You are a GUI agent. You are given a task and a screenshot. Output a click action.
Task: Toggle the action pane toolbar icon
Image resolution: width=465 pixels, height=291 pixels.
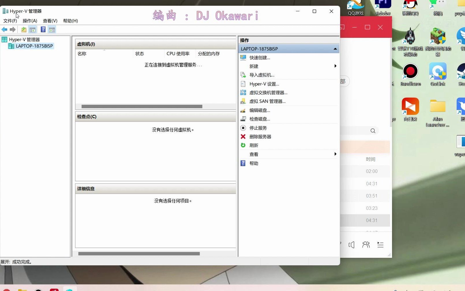point(52,29)
